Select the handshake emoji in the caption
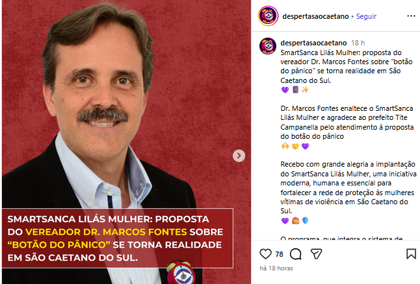 click(x=295, y=146)
